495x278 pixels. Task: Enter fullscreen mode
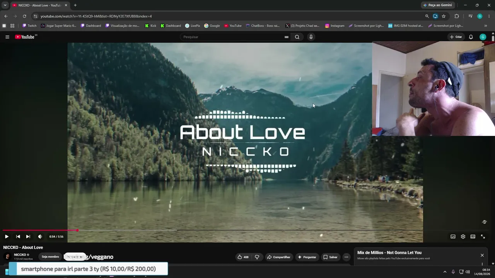coord(483,237)
